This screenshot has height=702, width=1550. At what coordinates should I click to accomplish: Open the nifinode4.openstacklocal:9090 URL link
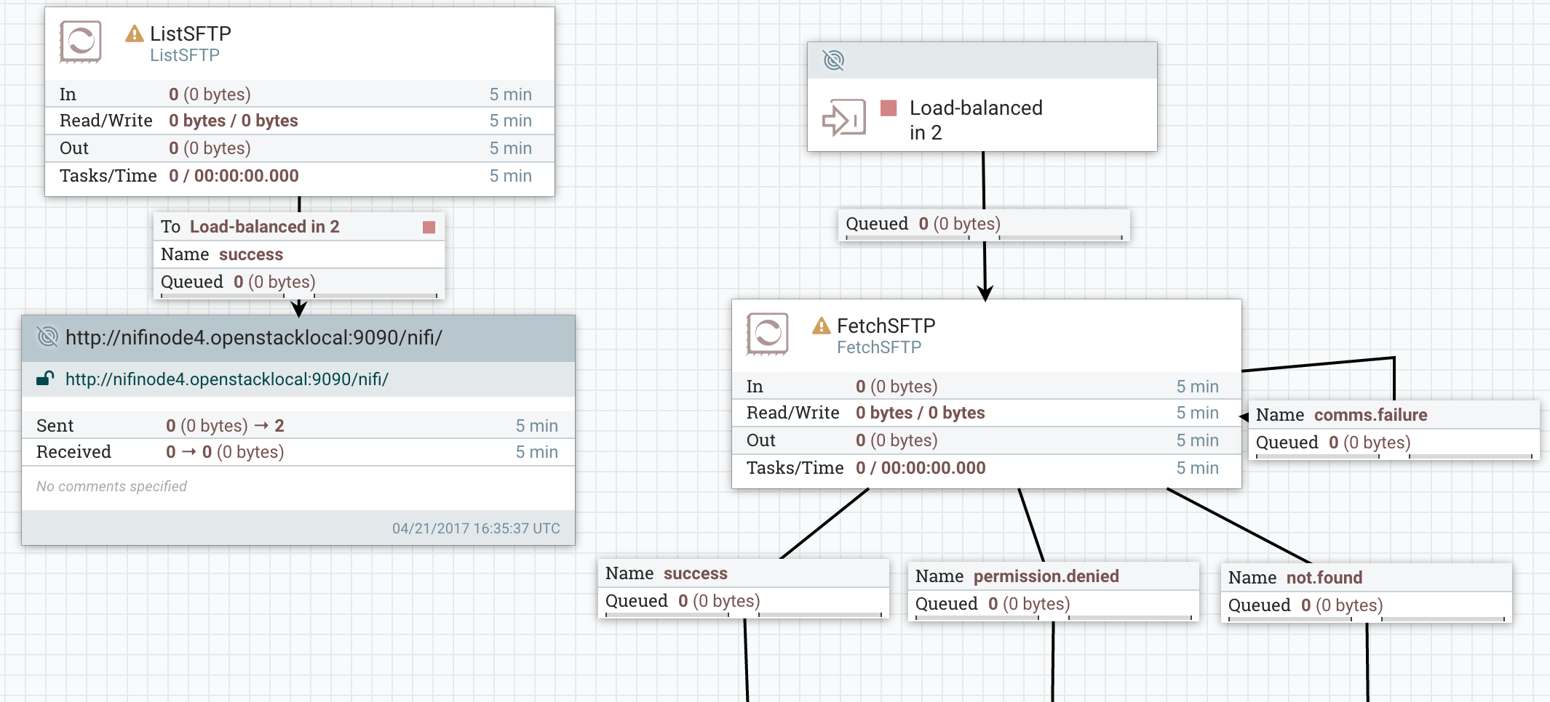(x=227, y=379)
